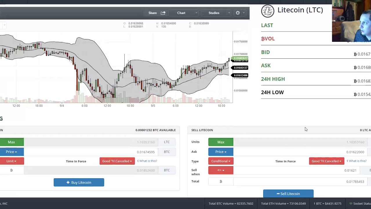Click the webcam video overlay
The width and height of the screenshot is (371, 209).
coord(351,21)
